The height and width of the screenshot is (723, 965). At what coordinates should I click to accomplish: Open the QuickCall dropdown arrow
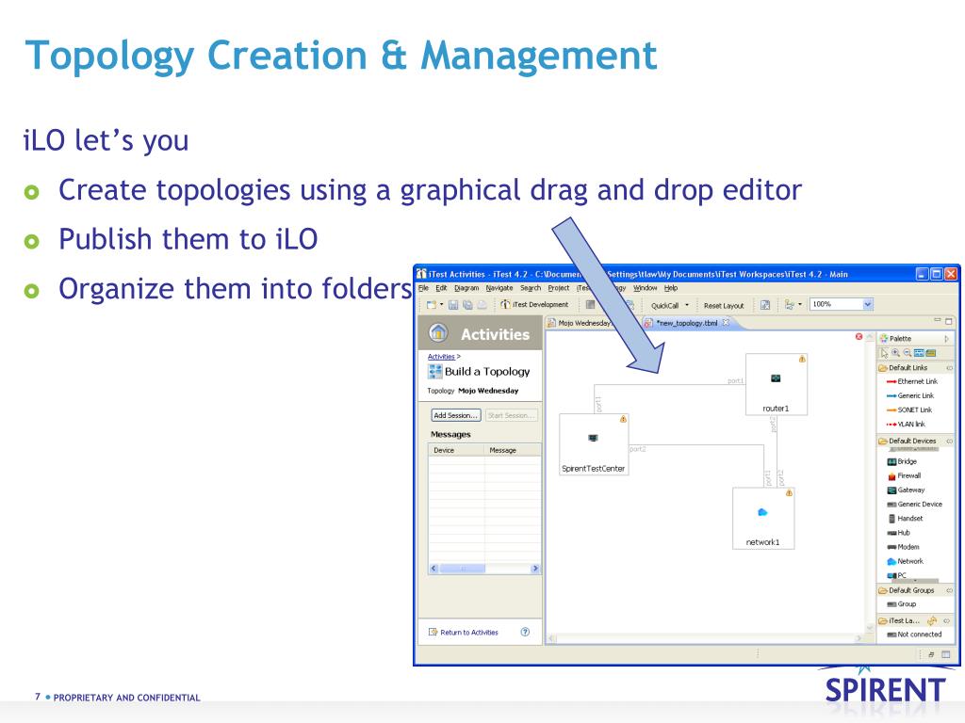687,305
